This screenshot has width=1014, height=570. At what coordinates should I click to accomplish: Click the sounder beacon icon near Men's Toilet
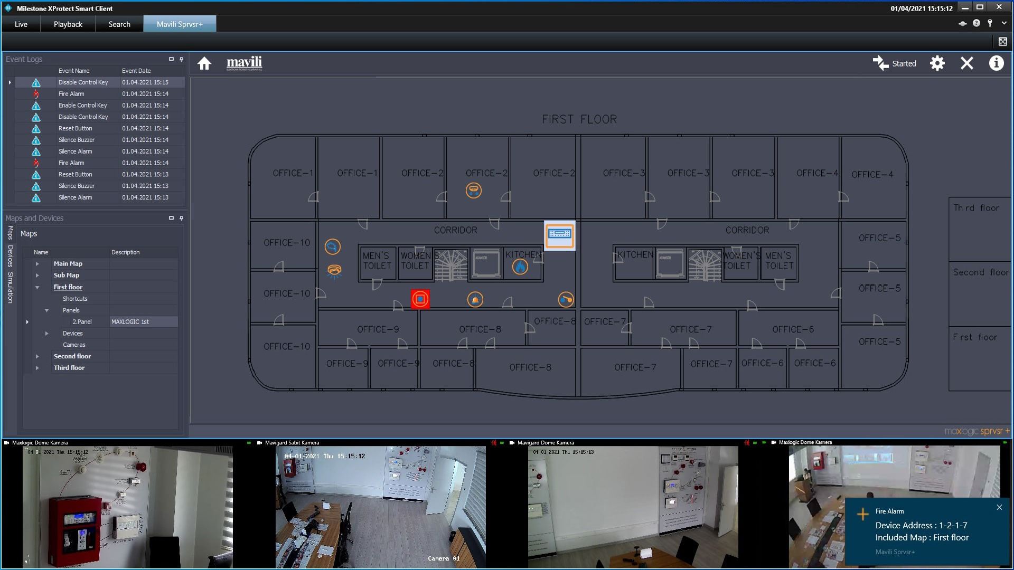tap(334, 271)
